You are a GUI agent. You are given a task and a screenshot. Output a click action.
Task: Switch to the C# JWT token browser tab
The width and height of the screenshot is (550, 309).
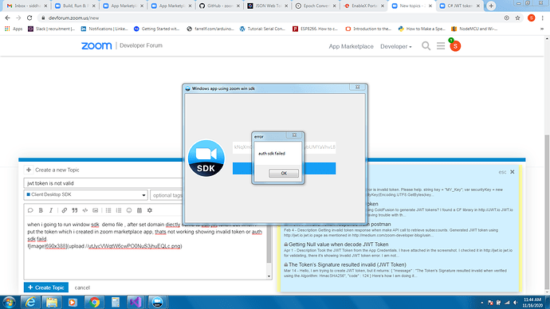459,6
